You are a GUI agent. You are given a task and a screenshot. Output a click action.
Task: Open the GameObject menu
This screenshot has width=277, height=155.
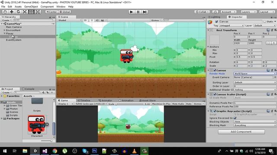[x=31, y=7]
